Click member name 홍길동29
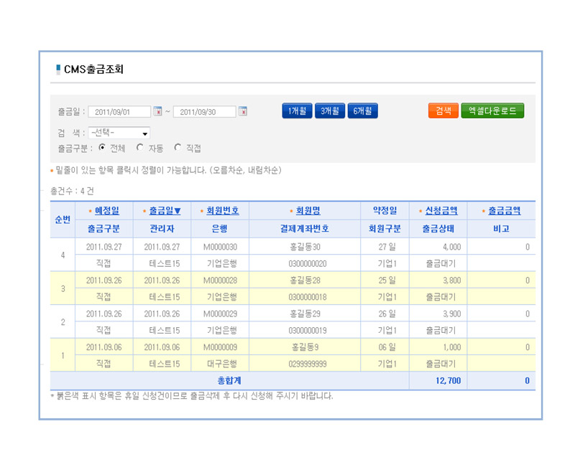575x462 pixels. [305, 314]
